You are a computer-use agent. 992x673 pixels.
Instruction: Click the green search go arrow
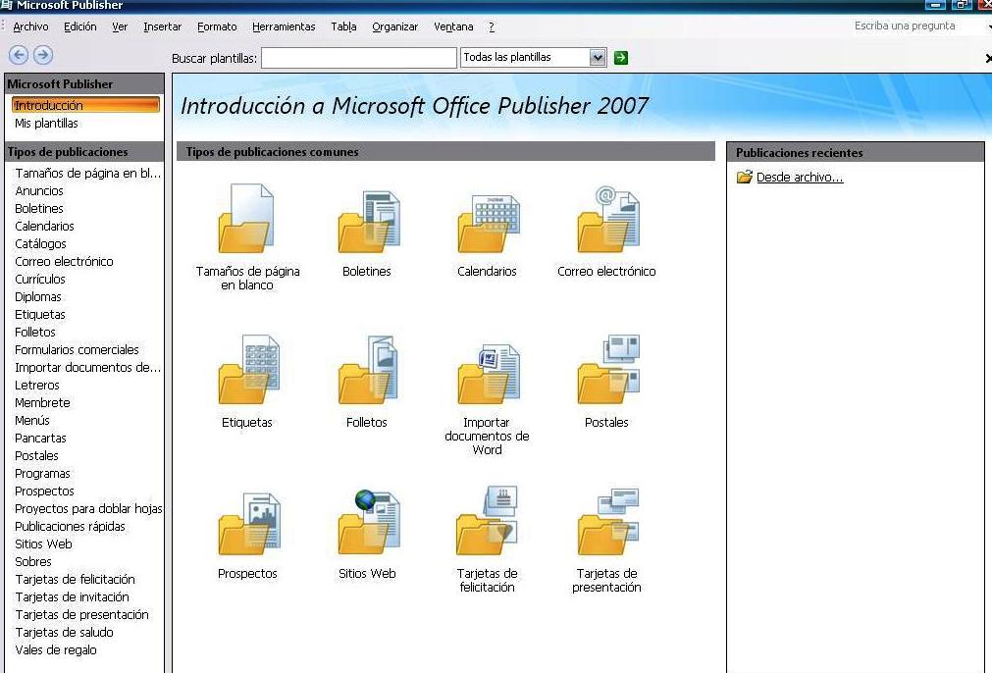[x=621, y=58]
